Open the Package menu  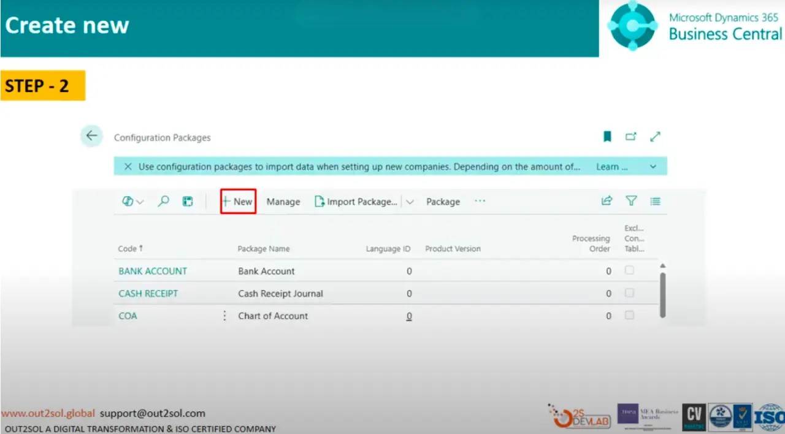coord(443,202)
